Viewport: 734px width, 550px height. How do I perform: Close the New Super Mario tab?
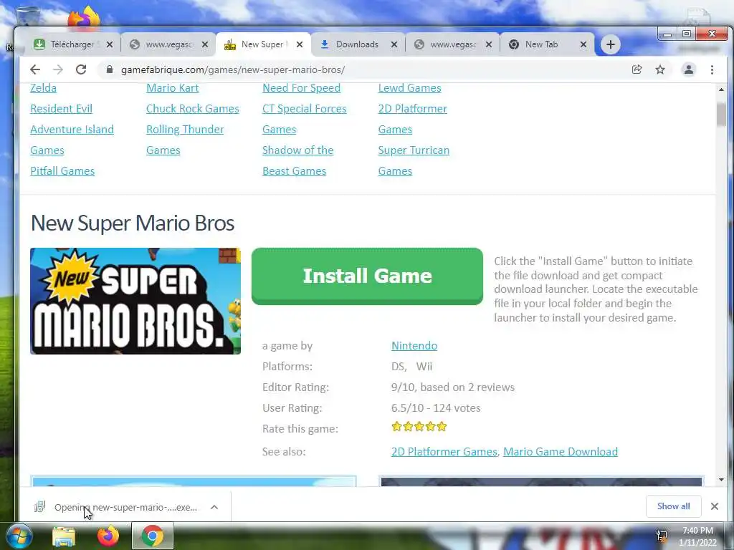[300, 44]
